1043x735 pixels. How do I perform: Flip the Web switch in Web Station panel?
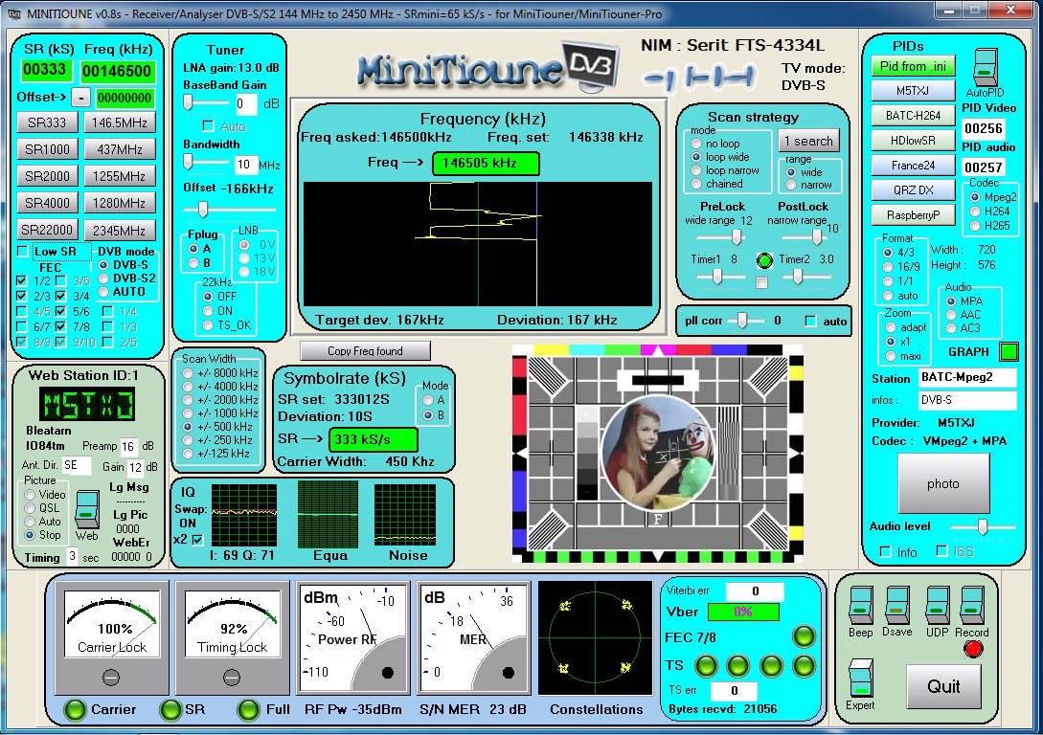pyautogui.click(x=86, y=509)
